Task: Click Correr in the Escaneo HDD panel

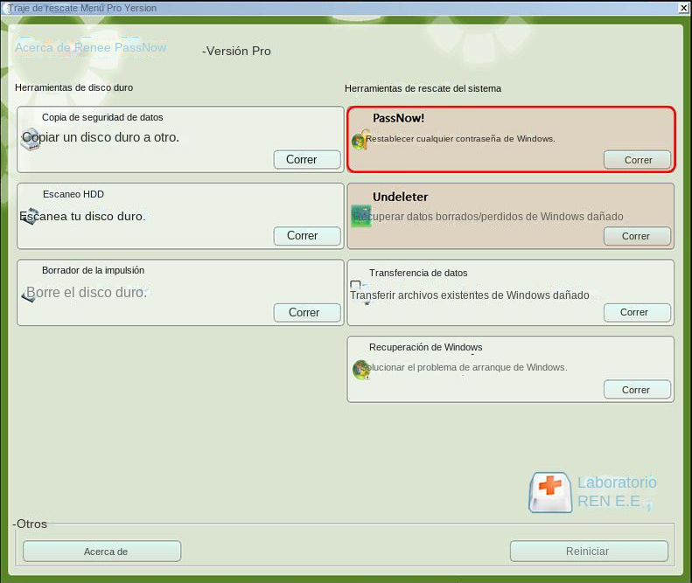Action: tap(307, 236)
